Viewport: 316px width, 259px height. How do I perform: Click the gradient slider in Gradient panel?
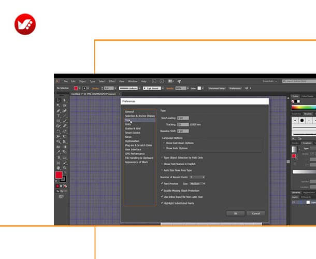point(304,172)
